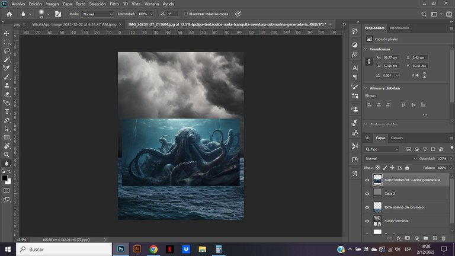Hide the nubes-tormenta layer
This screenshot has height=256, width=455.
pyautogui.click(x=367, y=221)
